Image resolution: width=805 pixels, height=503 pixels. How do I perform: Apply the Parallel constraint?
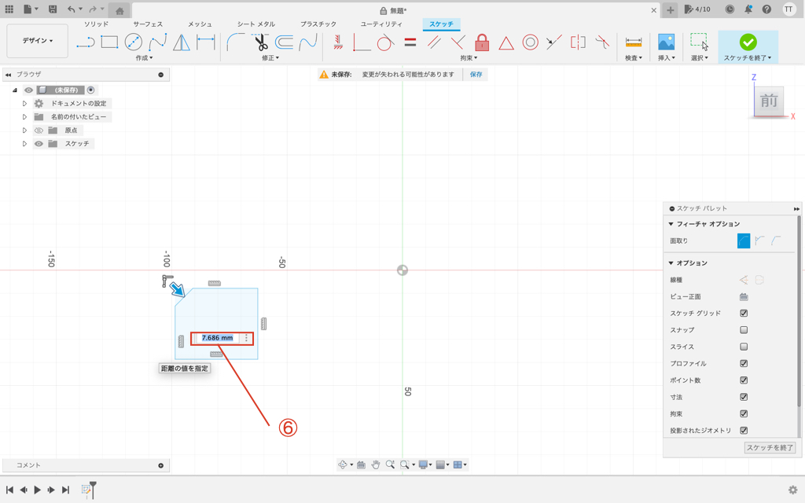tap(434, 42)
